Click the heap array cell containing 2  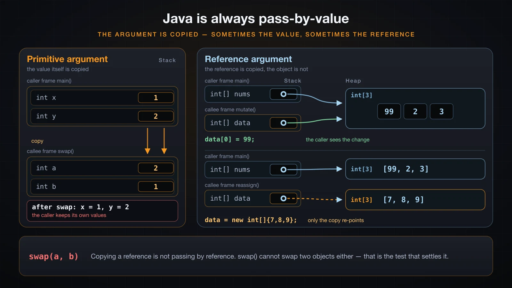(x=415, y=111)
